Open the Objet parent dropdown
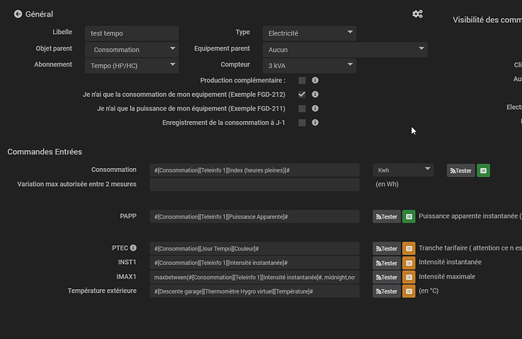The image size is (522, 339). click(132, 50)
